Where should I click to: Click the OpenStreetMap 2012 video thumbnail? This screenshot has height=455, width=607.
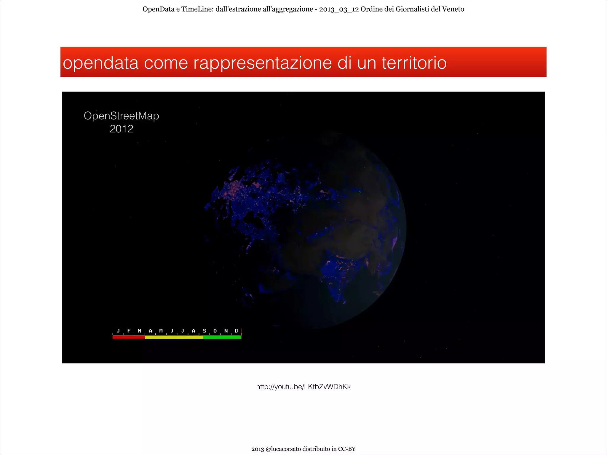(x=303, y=227)
